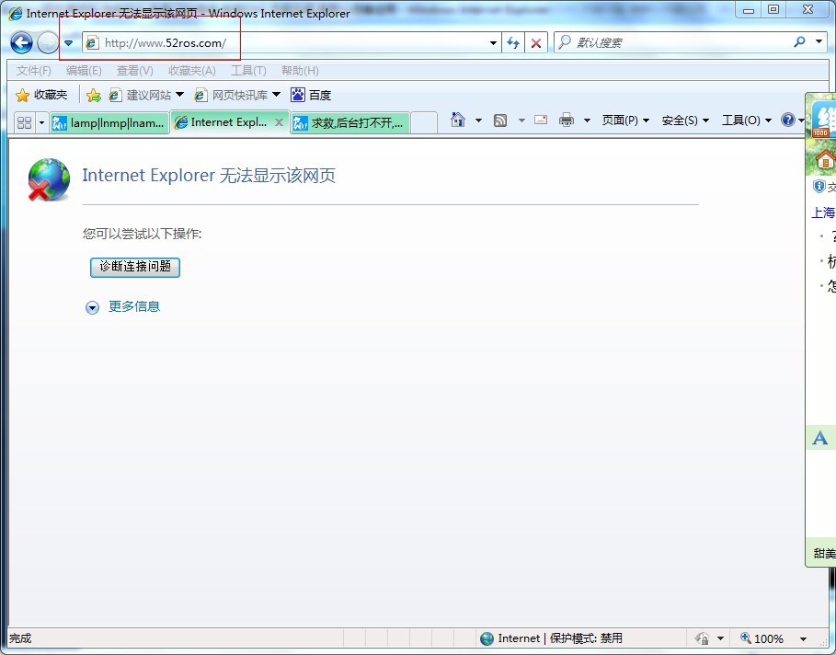Screen dimensions: 836x655
Task: Open the 查看(V) menu
Action: (x=135, y=71)
